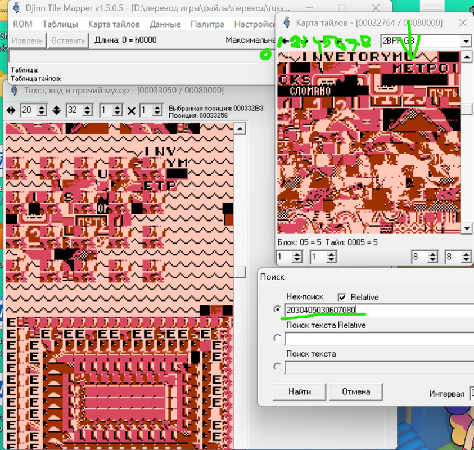Click the ПУТЬ tile in tile map
This screenshot has height=450, width=474.
(x=443, y=92)
